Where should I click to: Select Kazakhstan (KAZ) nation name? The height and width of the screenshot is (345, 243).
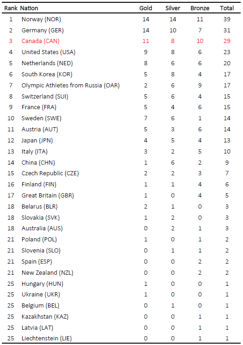pos(45,317)
